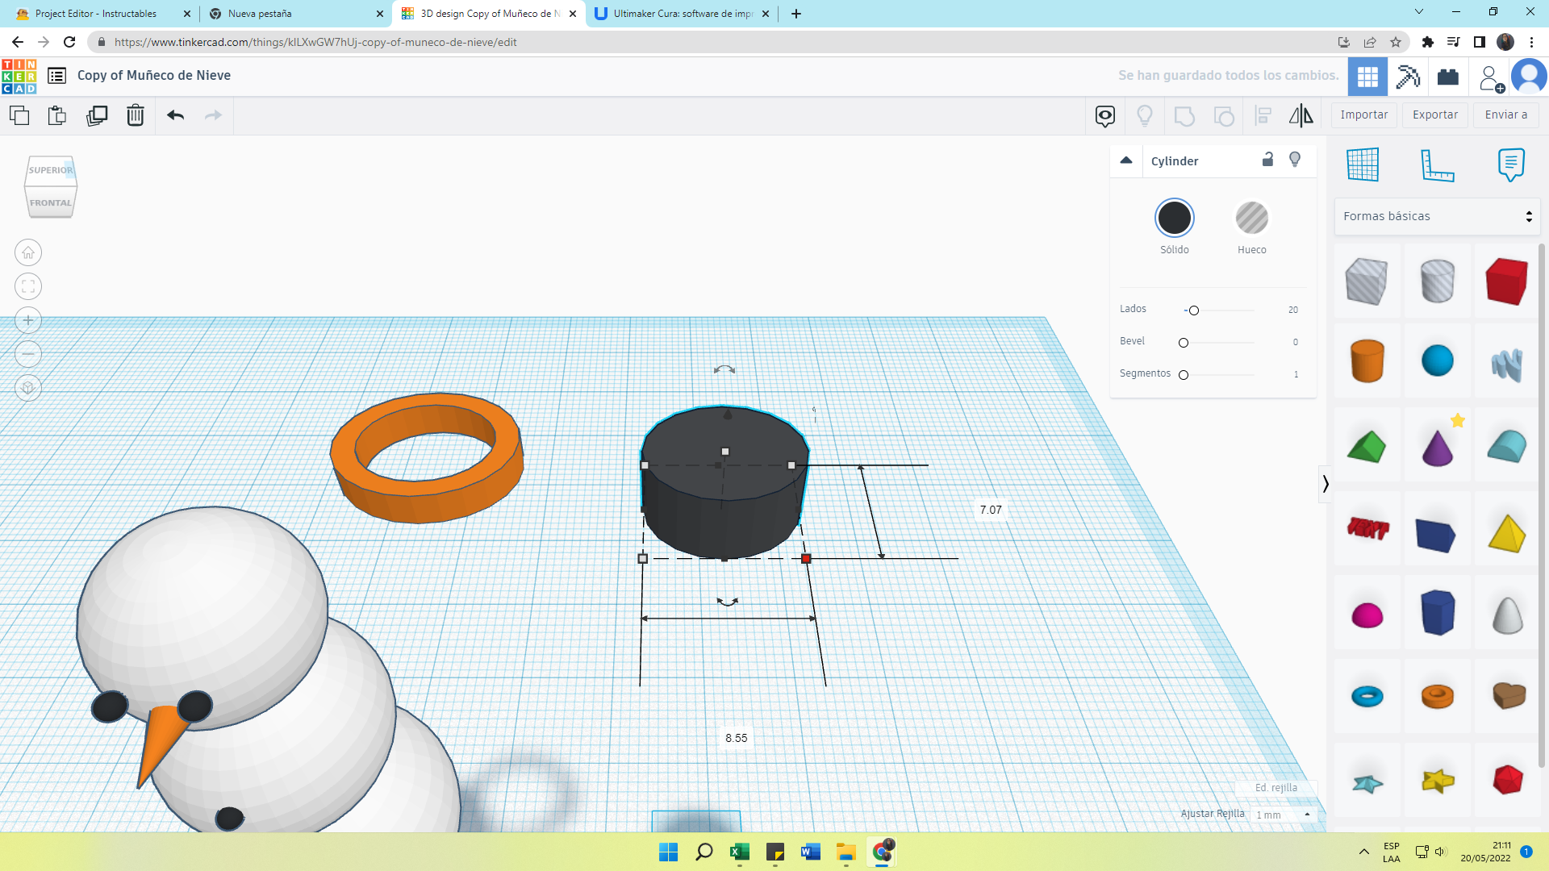
Task: Reset to home view
Action: [x=28, y=253]
